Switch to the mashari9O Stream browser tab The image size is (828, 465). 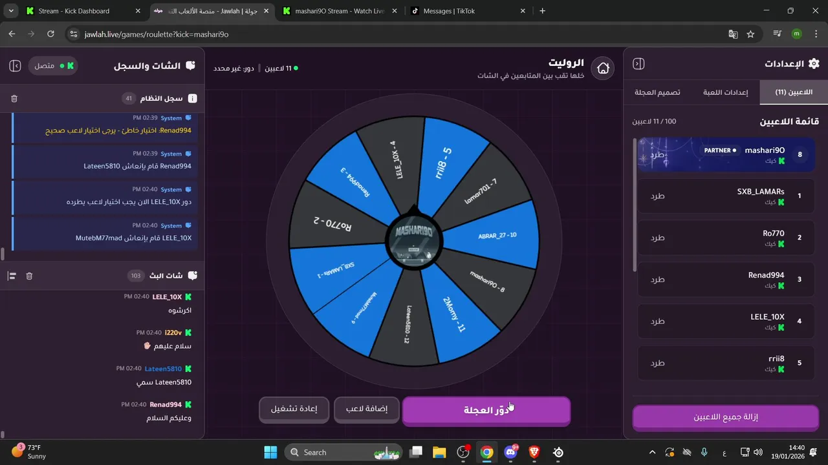pyautogui.click(x=340, y=11)
